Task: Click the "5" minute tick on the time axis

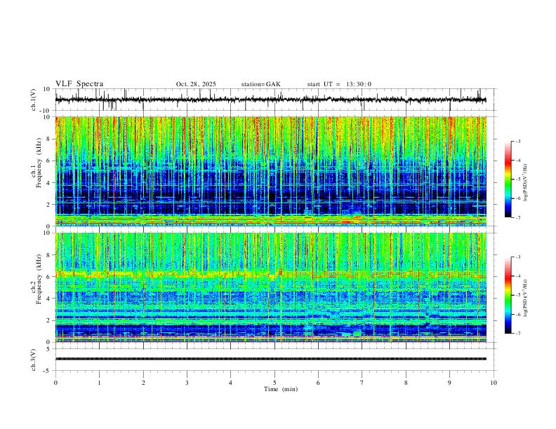Action: coord(274,383)
